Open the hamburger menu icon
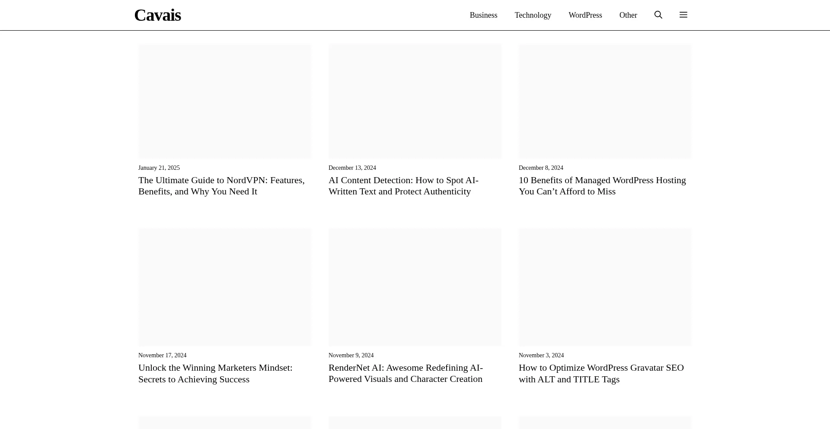The image size is (830, 429). pyautogui.click(x=683, y=15)
